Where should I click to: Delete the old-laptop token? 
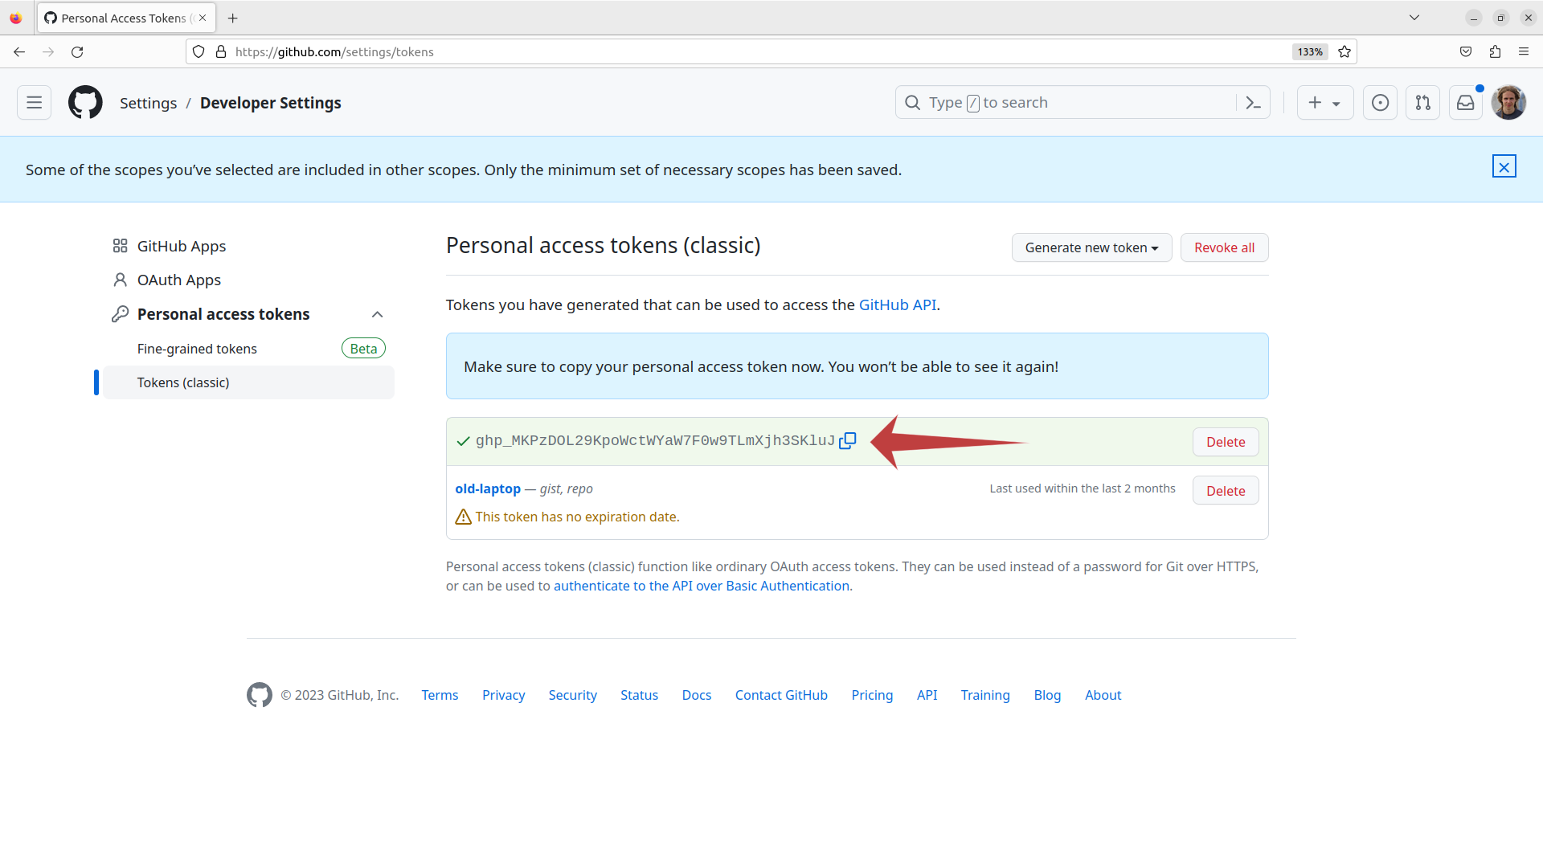click(1226, 491)
